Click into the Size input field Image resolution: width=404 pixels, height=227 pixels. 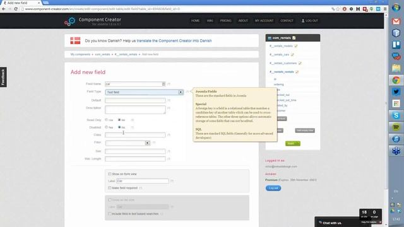pos(135,151)
